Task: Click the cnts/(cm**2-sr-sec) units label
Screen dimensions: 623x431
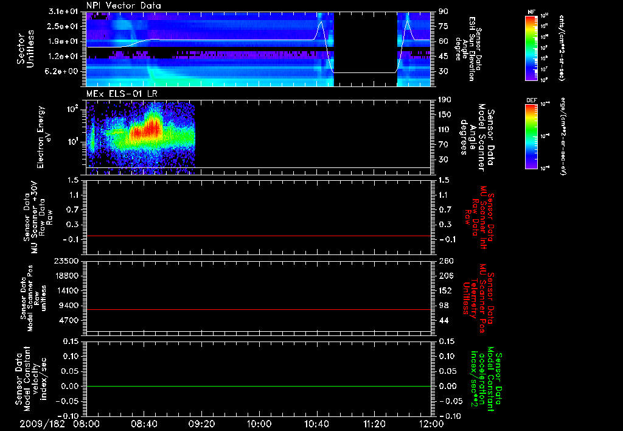Action: [562, 48]
